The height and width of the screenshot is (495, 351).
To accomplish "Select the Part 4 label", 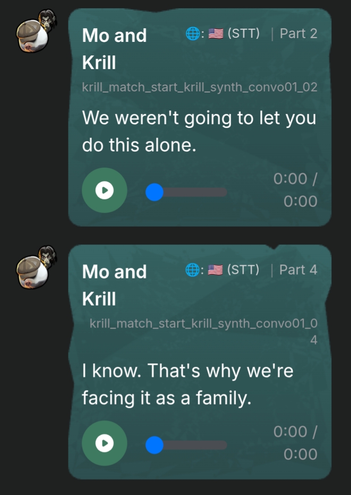I will point(298,270).
